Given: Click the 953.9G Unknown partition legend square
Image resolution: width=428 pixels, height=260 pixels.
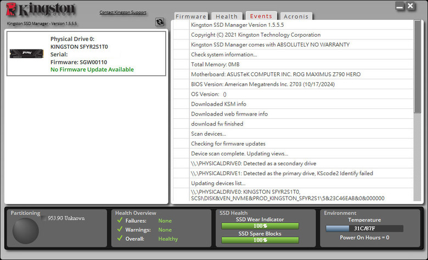Looking at the screenshot, I should tap(44, 218).
